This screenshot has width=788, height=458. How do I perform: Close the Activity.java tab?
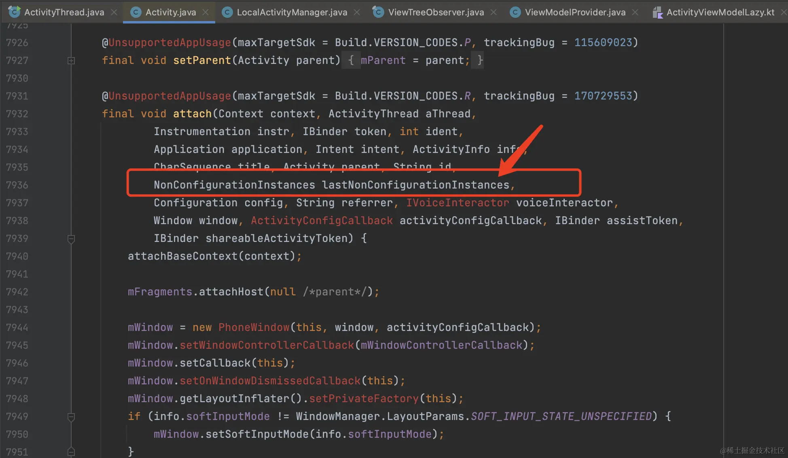click(x=205, y=12)
